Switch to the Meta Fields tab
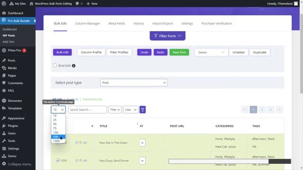303x170 pixels. tap(117, 24)
